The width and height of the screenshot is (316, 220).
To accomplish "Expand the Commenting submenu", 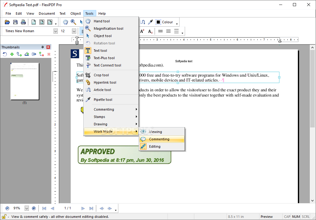I will 111,109.
